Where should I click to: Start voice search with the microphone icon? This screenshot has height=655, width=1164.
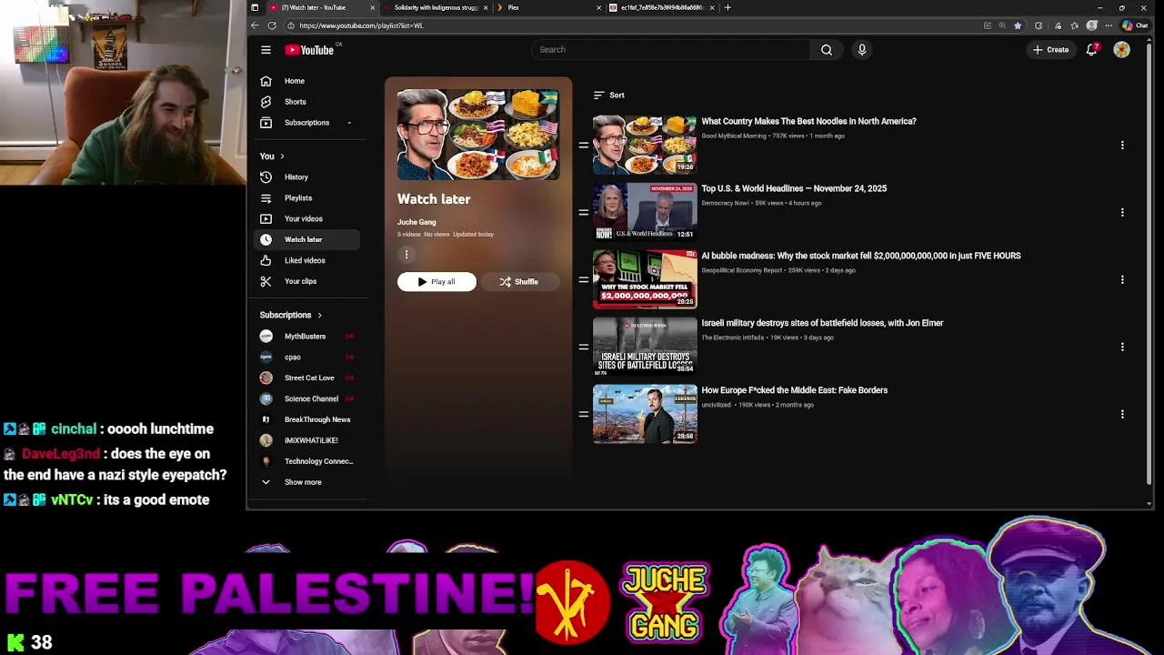(x=862, y=50)
